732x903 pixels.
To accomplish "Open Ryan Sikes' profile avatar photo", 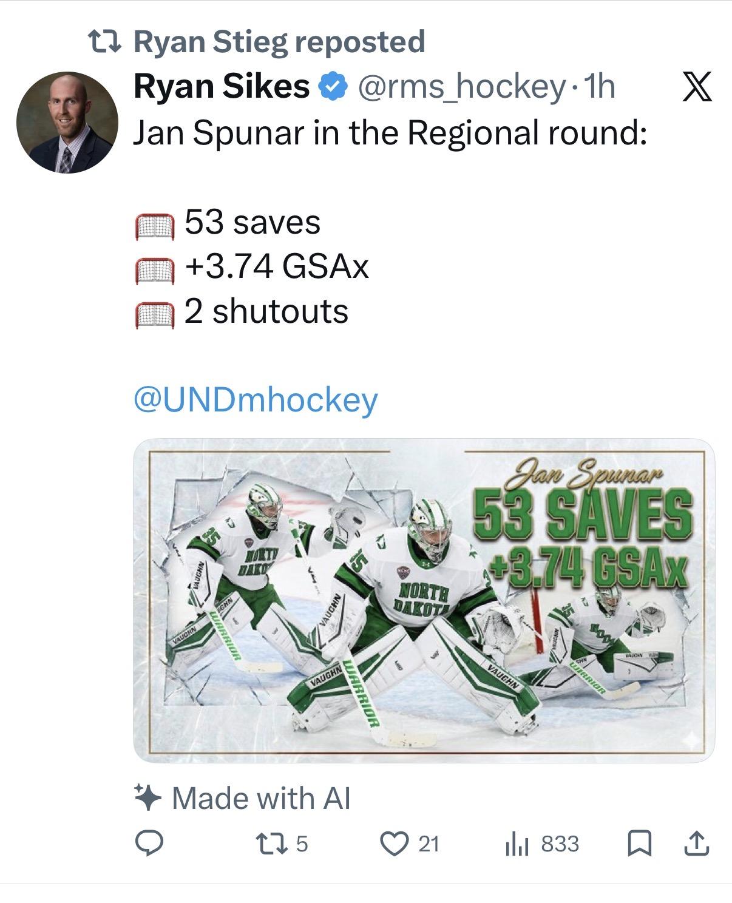I will pos(67,123).
